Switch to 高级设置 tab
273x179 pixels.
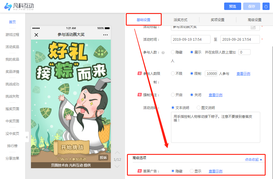click(x=255, y=20)
